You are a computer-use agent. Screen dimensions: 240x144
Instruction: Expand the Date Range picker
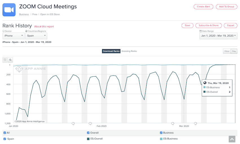[x=218, y=36]
